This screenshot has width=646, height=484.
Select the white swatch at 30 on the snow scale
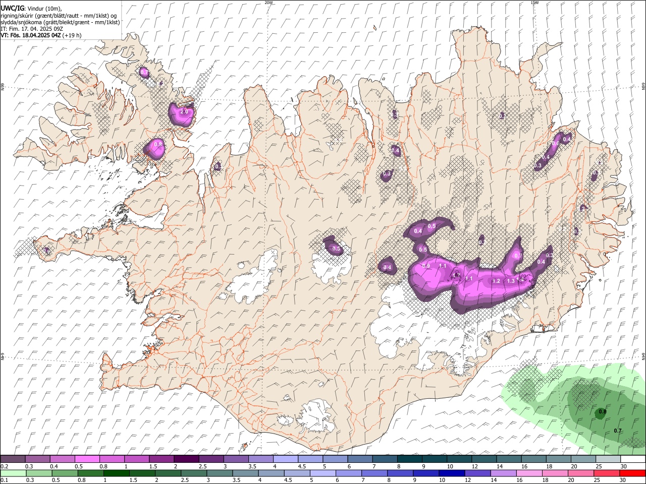(633, 459)
